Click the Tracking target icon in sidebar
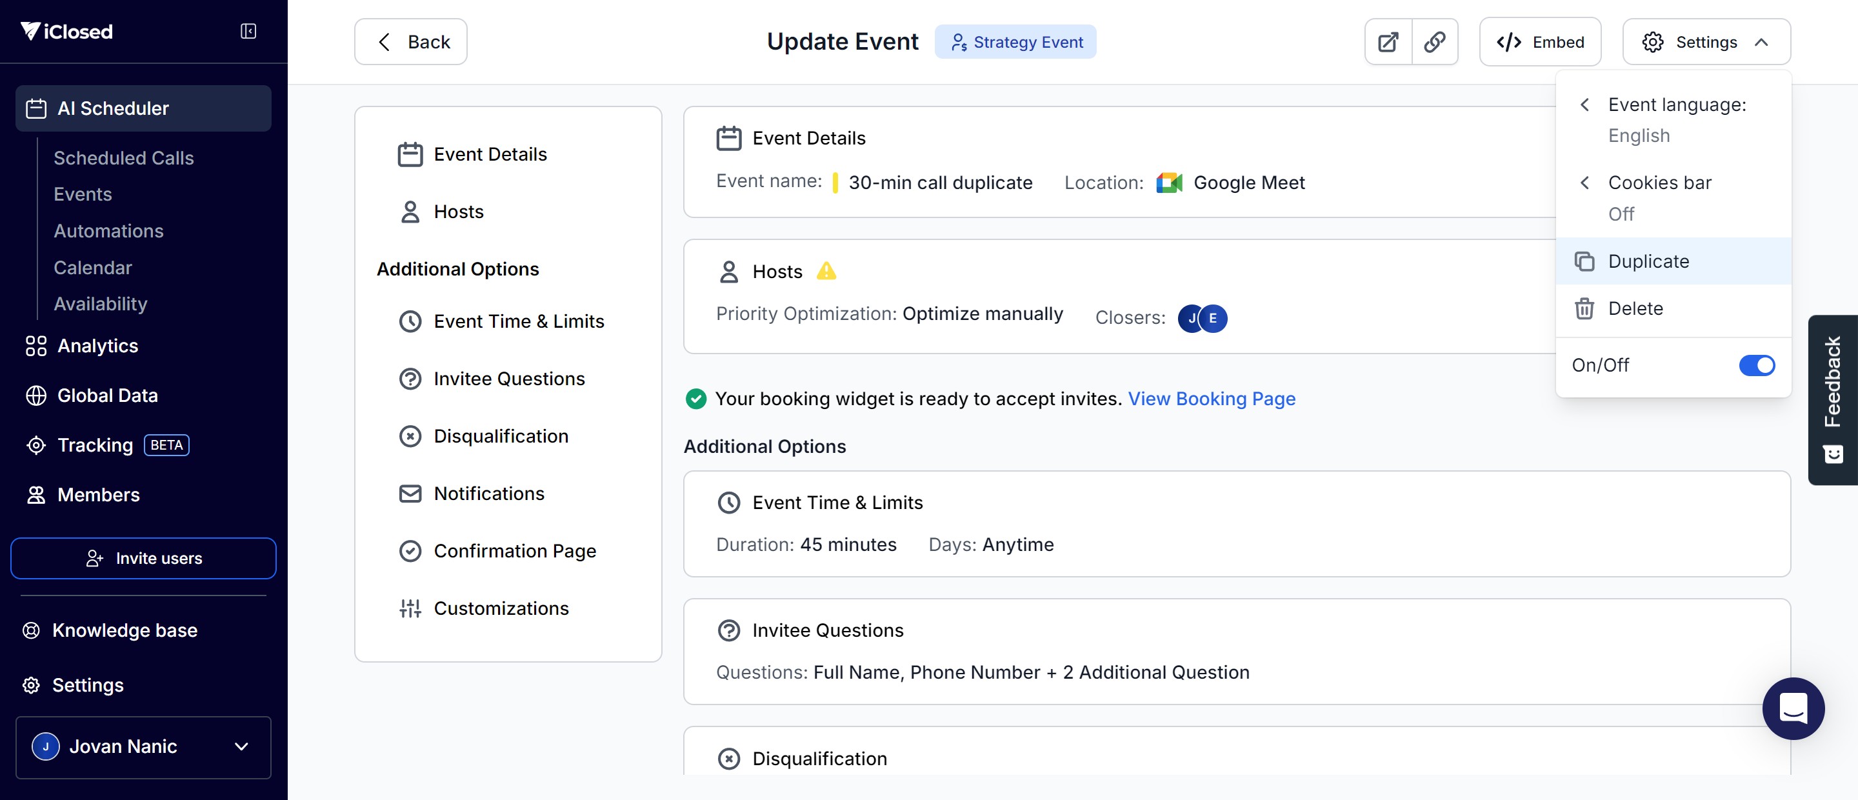Image resolution: width=1858 pixels, height=800 pixels. [x=36, y=445]
